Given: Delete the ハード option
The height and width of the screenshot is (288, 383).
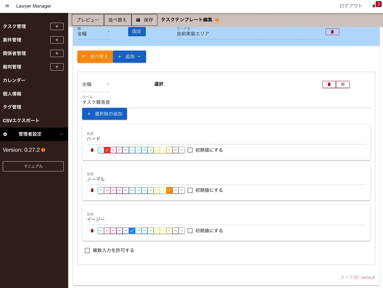Looking at the screenshot, I should click(x=92, y=150).
